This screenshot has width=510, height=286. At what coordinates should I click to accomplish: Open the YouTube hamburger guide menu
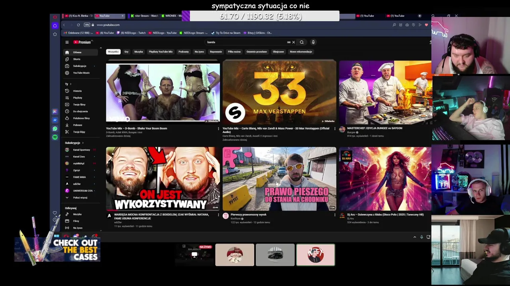(67, 42)
